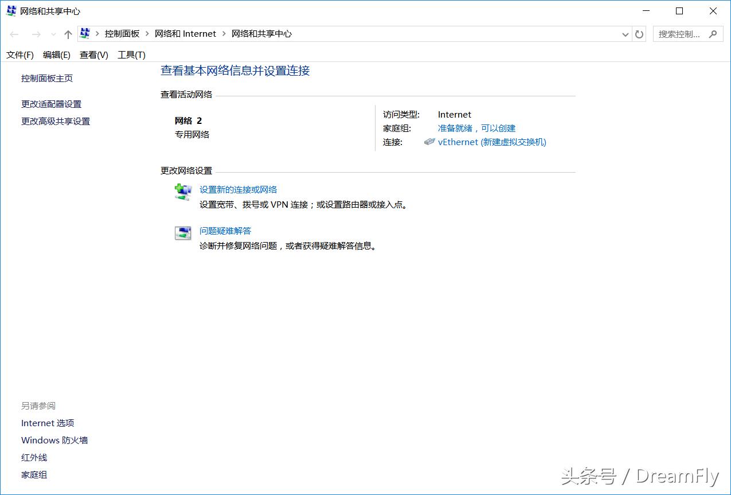Click the back navigation arrow
The height and width of the screenshot is (495, 731).
coord(14,34)
